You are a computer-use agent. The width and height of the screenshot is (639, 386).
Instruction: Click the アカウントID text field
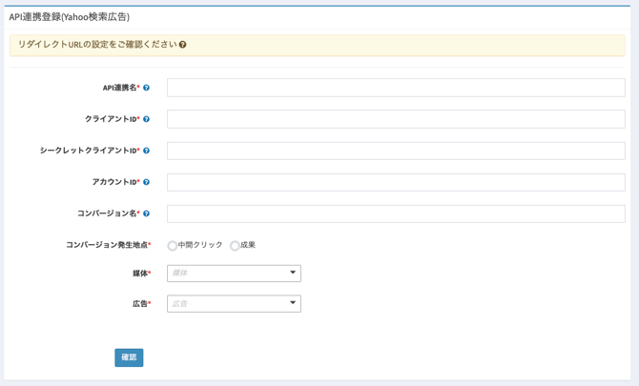point(396,182)
